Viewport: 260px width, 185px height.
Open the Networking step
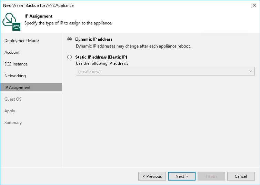[15, 76]
